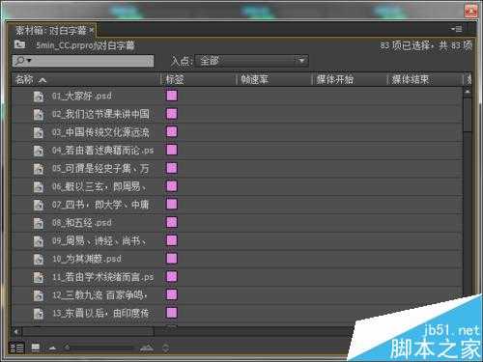Viewport: 483px width, 362px height.
Task: Select the row 08_和五经.psd
Action: point(237,223)
